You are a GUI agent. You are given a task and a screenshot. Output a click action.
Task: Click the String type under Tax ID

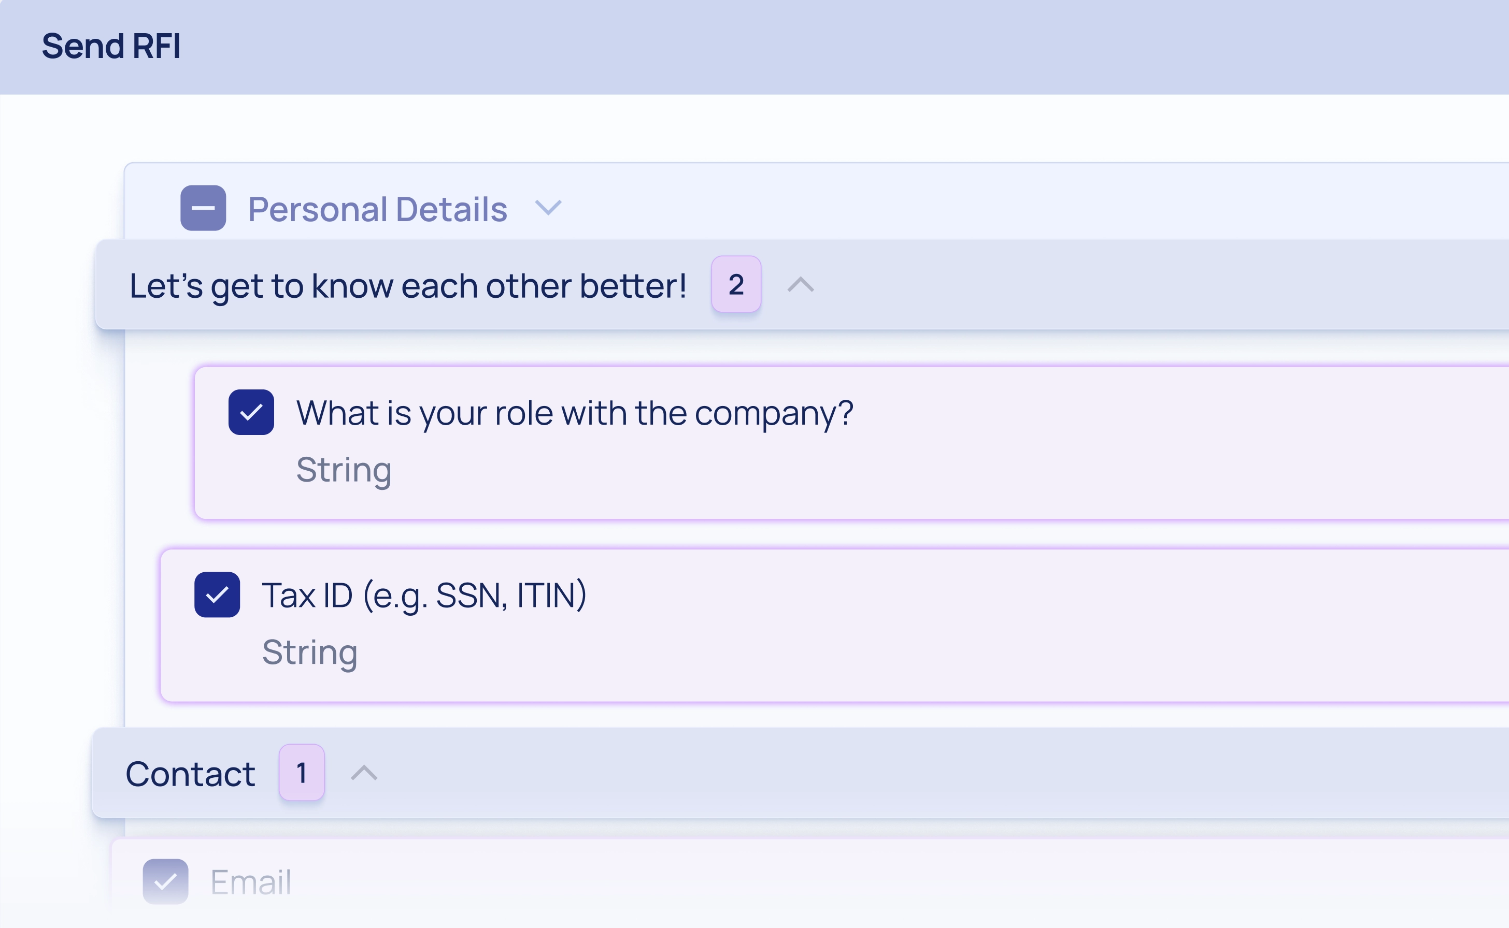pyautogui.click(x=309, y=653)
